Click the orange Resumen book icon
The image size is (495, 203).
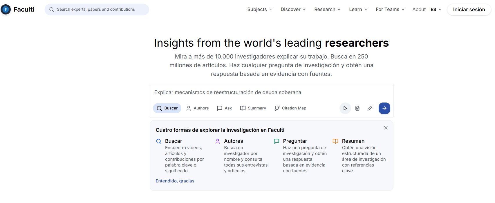(x=335, y=141)
